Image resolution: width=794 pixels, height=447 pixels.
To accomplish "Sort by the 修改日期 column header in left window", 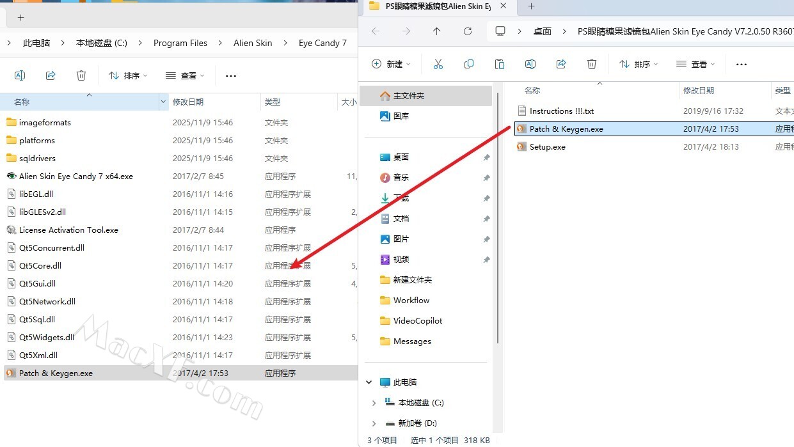I will coord(188,102).
